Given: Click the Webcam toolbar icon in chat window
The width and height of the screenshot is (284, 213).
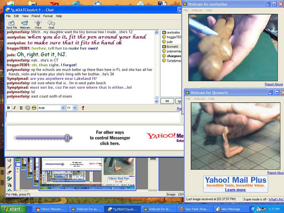Looking at the screenshot, I should click(x=25, y=25).
